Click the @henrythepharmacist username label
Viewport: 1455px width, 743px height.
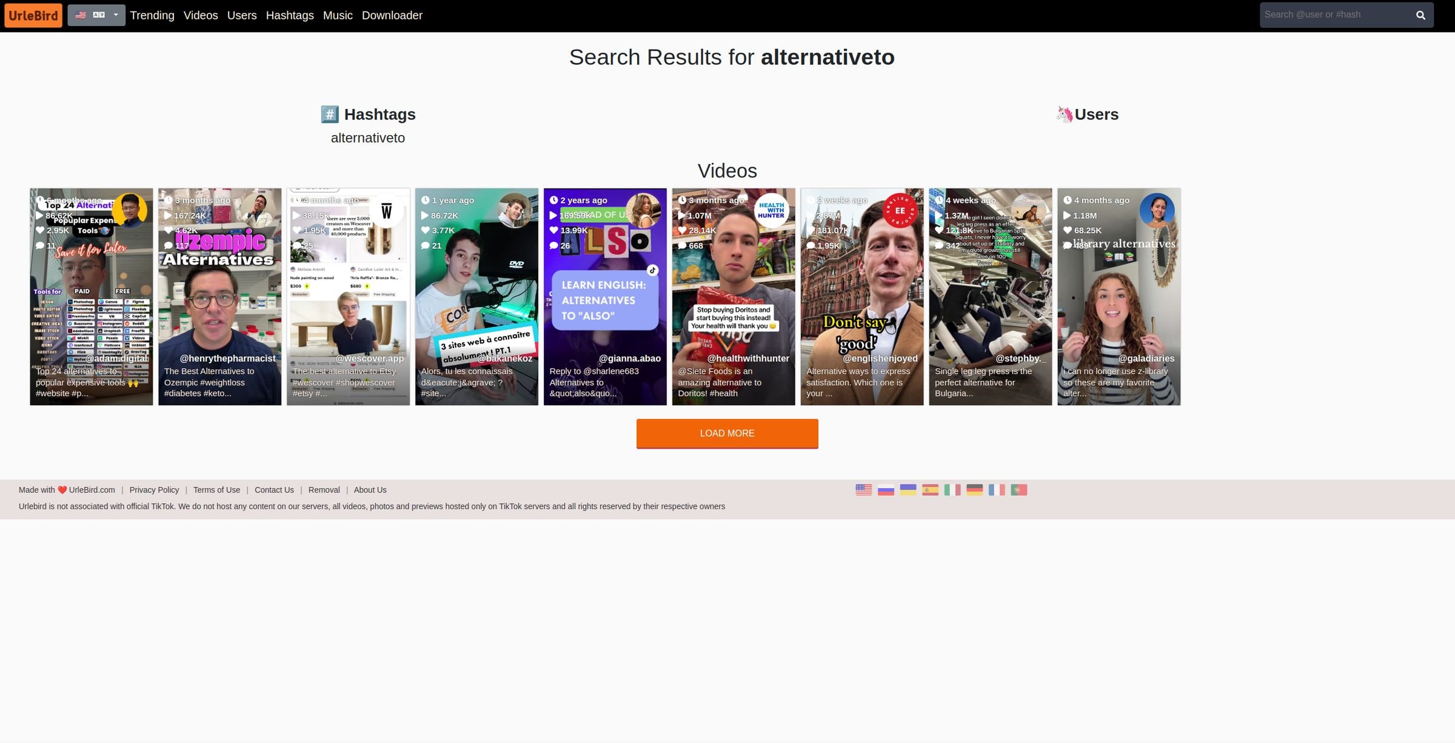tap(228, 358)
